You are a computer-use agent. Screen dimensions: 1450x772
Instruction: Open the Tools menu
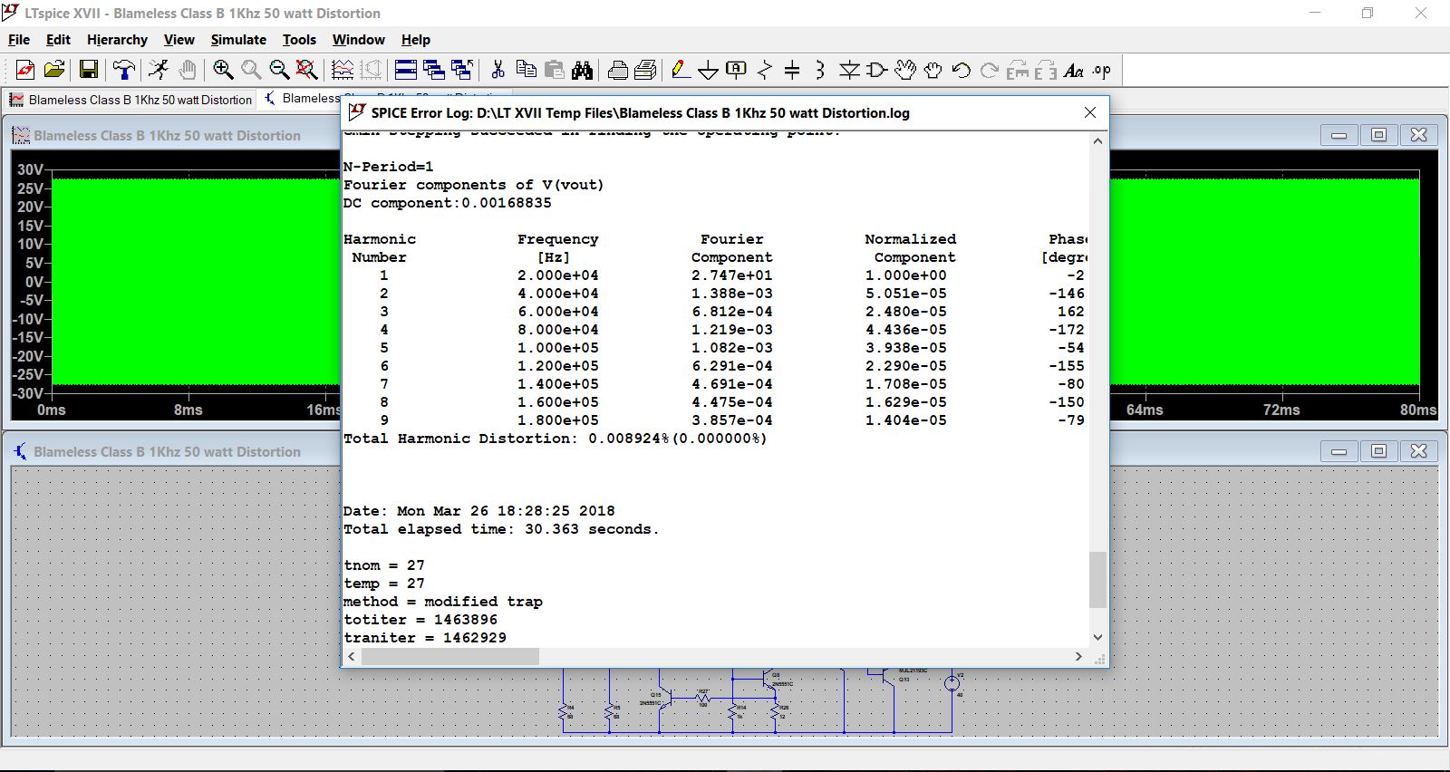click(299, 40)
